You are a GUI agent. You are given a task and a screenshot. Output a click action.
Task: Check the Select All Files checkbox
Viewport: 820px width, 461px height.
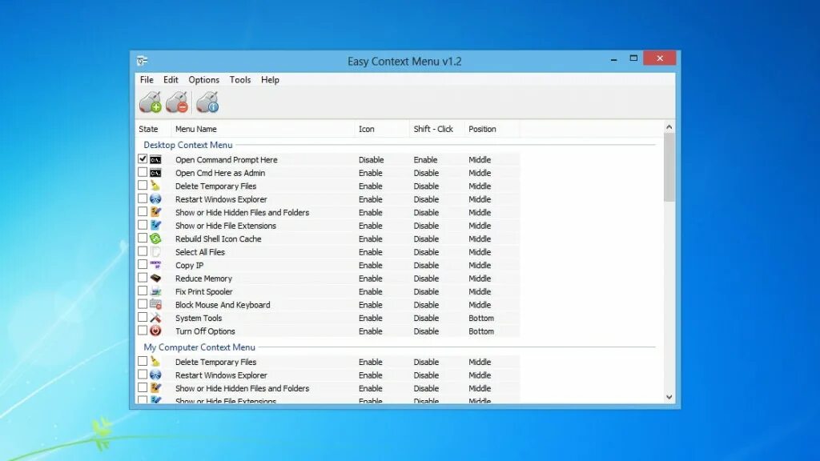pos(143,251)
